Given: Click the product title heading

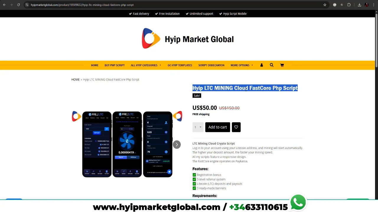Looking at the screenshot, I should [245, 88].
